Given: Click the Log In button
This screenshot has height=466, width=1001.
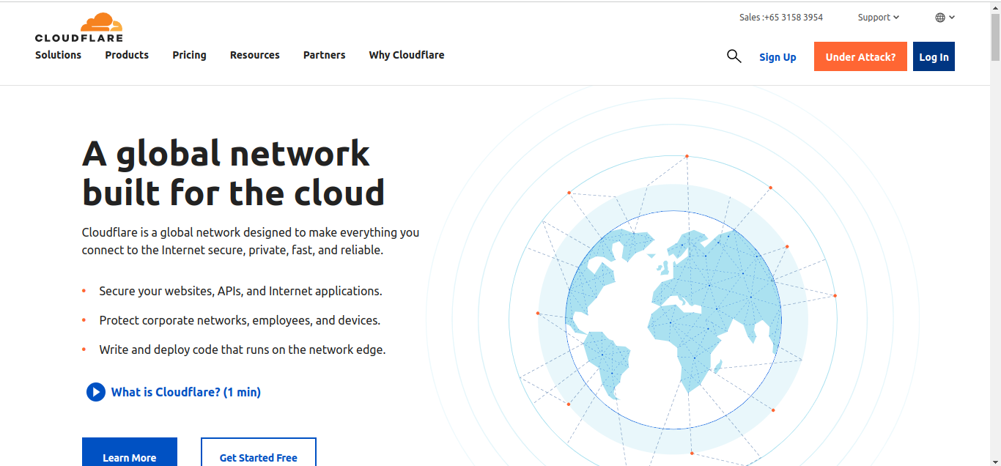Looking at the screenshot, I should [934, 56].
